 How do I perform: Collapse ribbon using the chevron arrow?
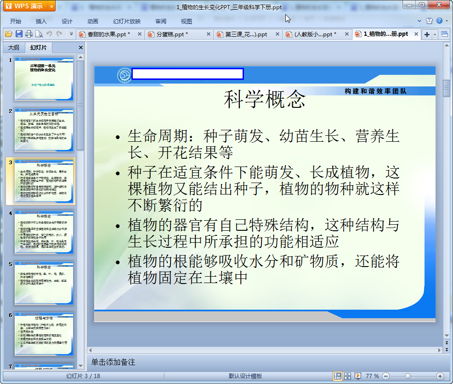tap(419, 21)
